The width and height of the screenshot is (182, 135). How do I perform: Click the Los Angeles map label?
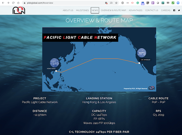pyautogui.click(x=145, y=60)
